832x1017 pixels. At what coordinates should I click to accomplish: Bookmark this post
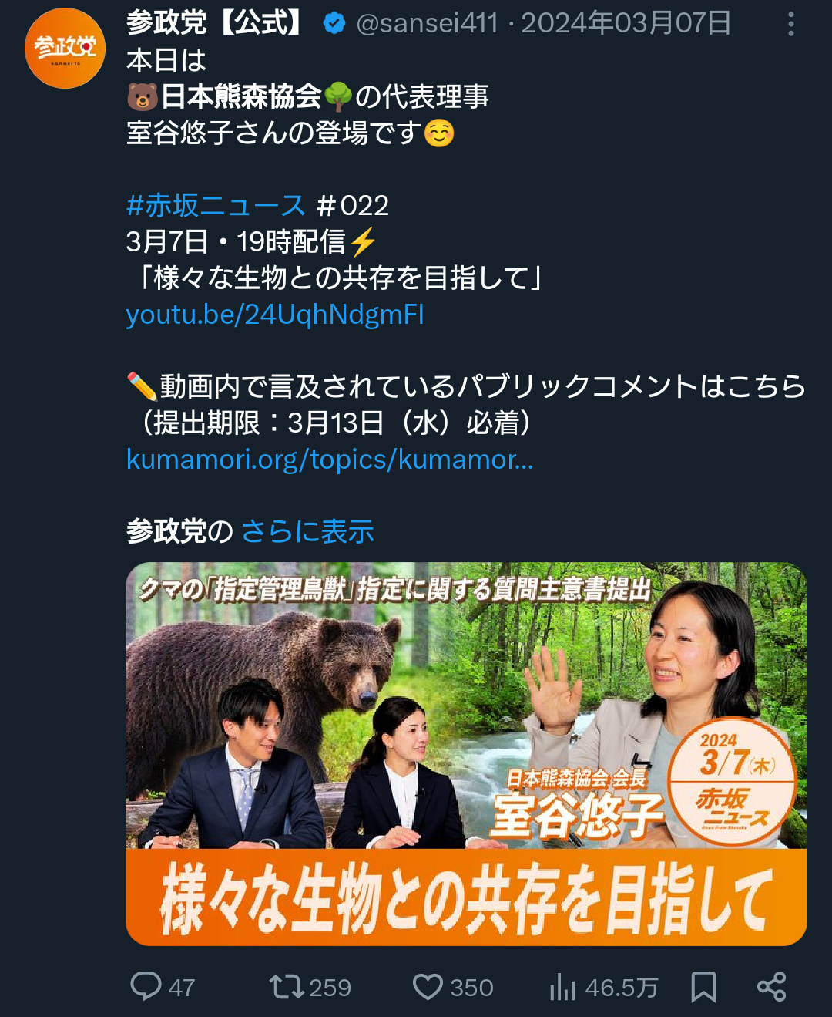coord(703,987)
